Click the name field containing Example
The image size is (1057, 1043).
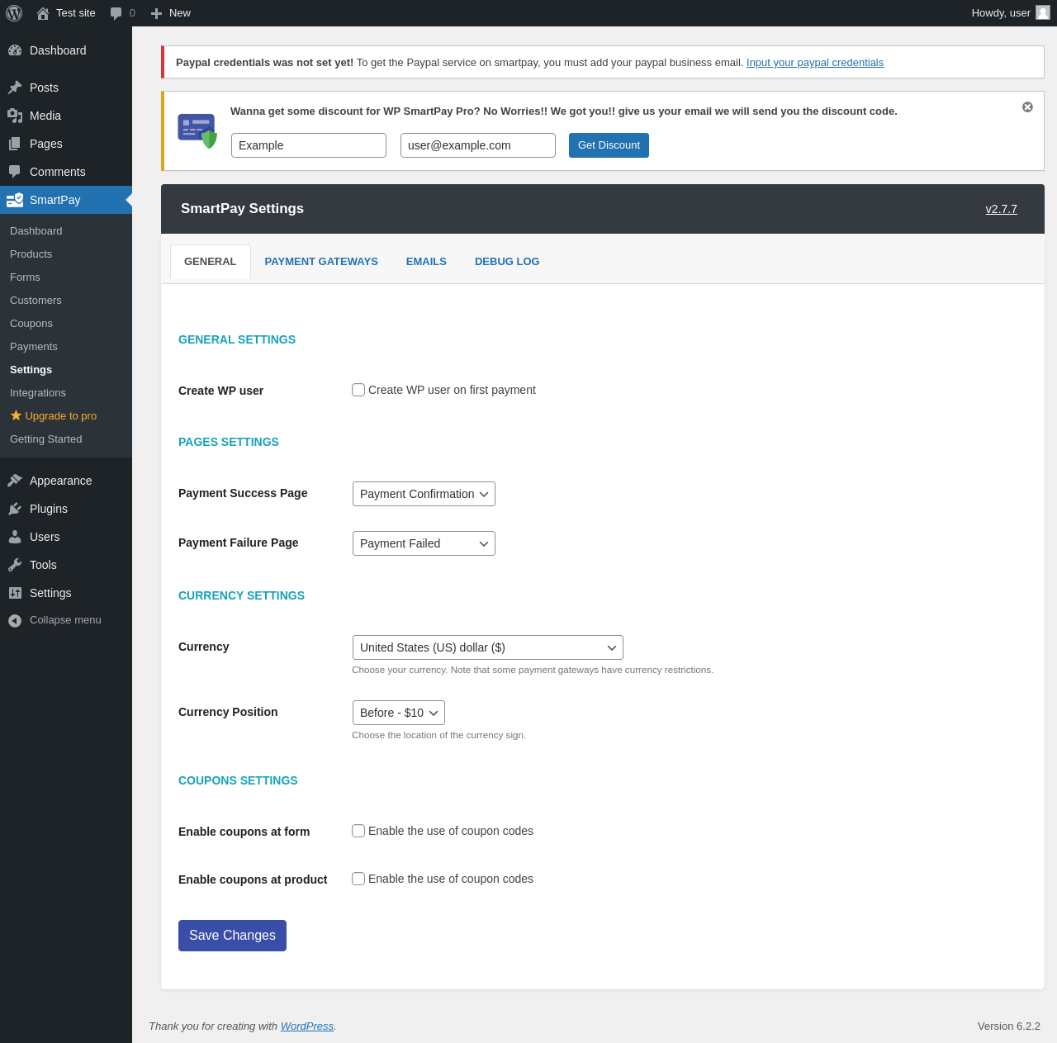(309, 145)
